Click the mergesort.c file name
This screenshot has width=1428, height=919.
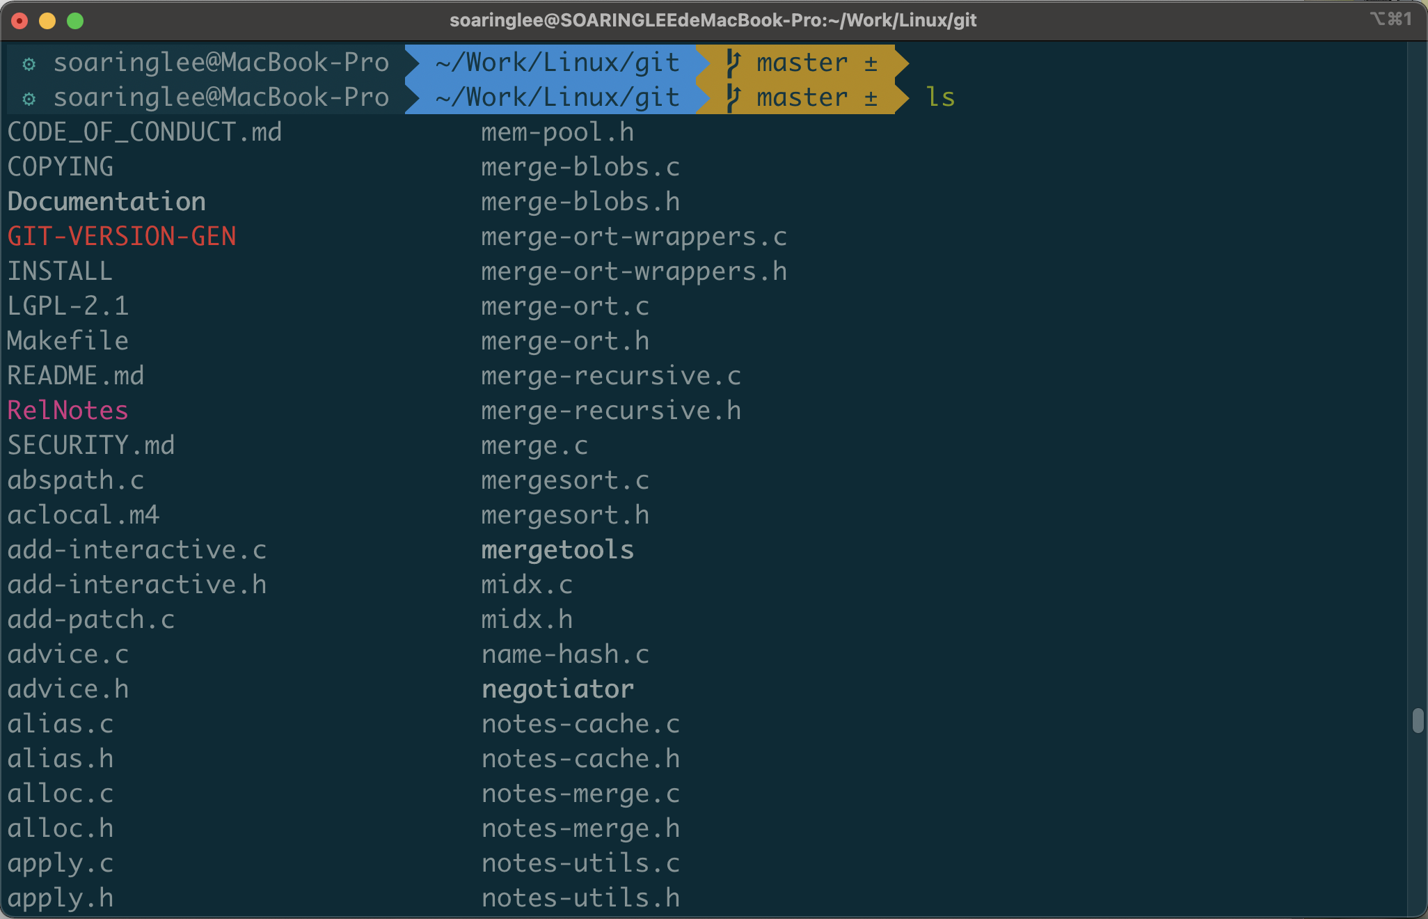(x=566, y=480)
